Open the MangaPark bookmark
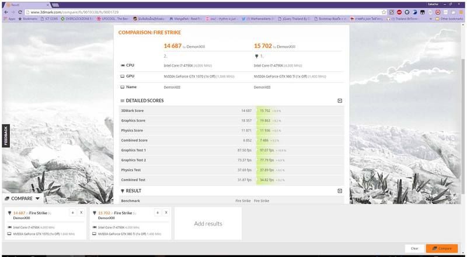467x257 pixels. point(186,19)
